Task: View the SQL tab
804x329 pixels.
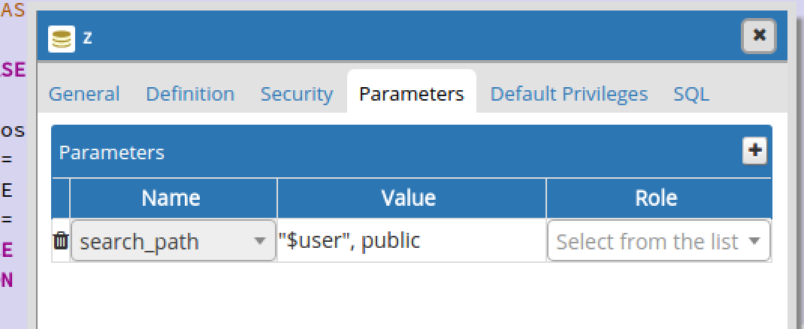Action: (691, 94)
